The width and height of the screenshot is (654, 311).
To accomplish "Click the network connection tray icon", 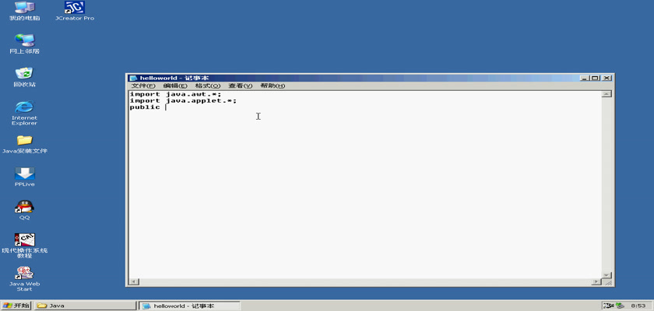I will [620, 306].
